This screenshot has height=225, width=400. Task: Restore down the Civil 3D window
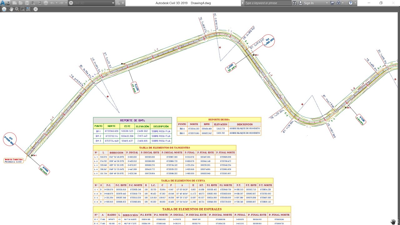click(x=381, y=3)
